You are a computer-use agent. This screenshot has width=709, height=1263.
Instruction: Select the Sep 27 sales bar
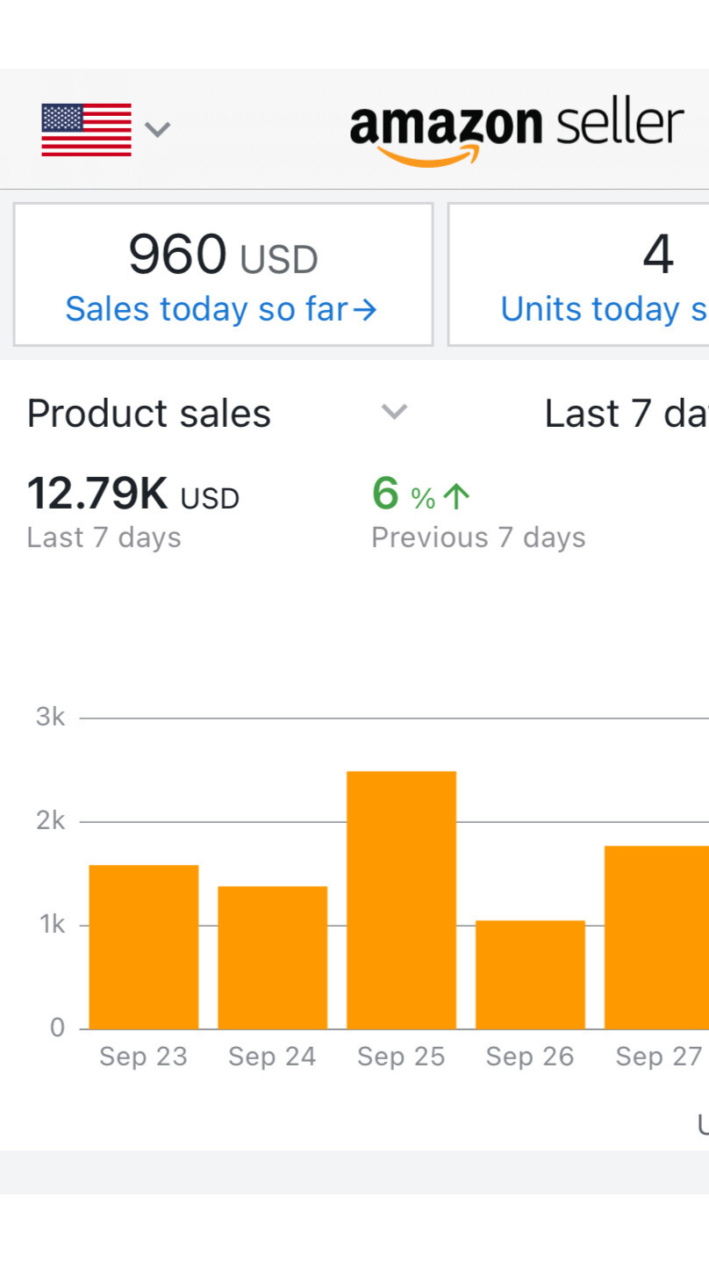click(x=656, y=936)
